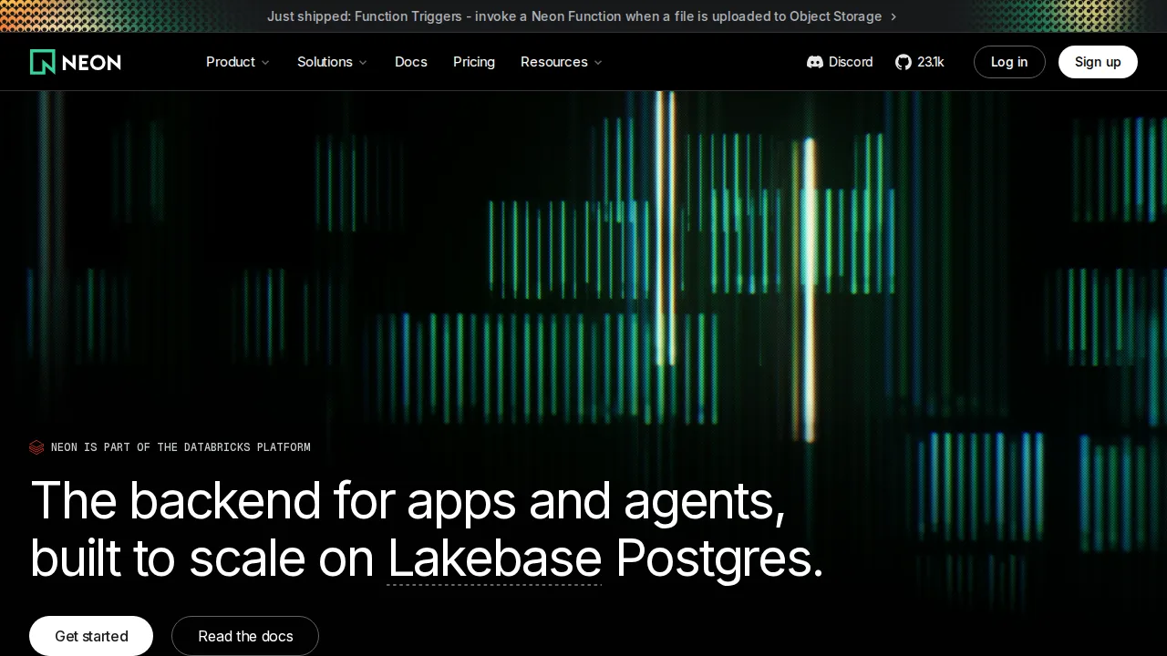The image size is (1167, 656).
Task: Click the arrow icon on the announcement banner
Action: pos(893,16)
